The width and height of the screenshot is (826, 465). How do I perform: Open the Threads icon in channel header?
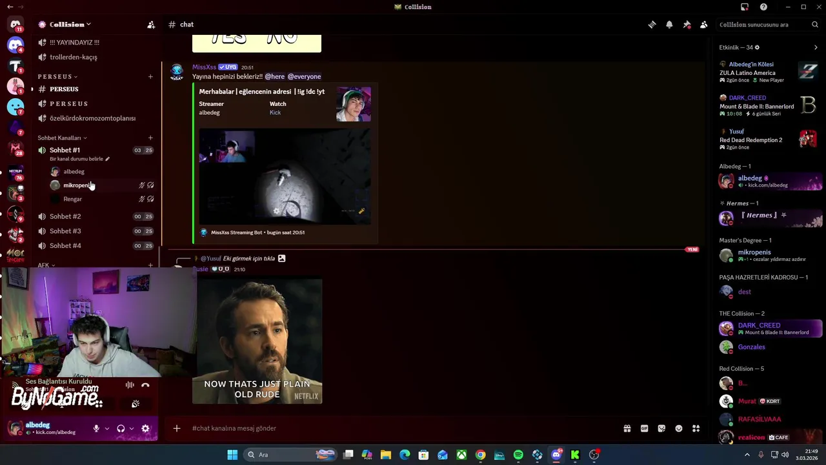(x=652, y=25)
